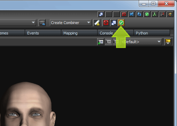Click the first empty toolbar slot after the double-arrow icon
The height and width of the screenshot is (126, 177).
(109, 14)
